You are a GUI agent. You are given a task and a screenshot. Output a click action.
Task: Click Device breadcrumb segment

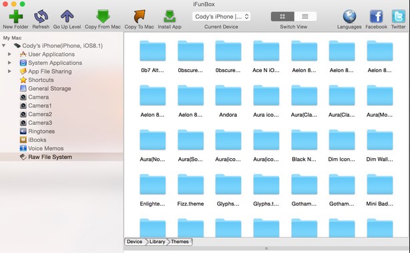134,242
